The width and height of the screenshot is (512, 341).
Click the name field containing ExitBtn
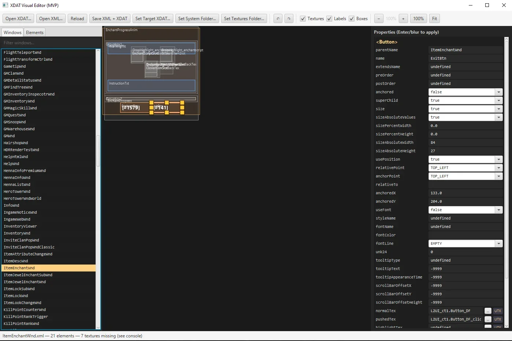pyautogui.click(x=465, y=59)
